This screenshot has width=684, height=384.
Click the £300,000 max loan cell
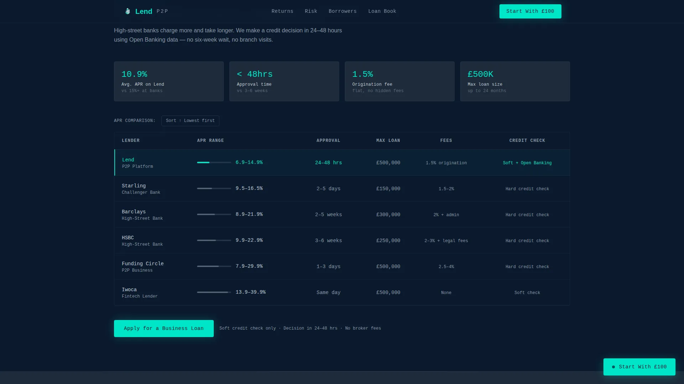[x=388, y=215]
